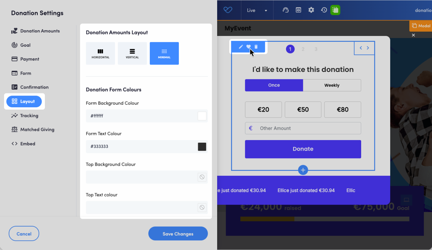Switch donation frequency to Weekly
Screen dimensions: 432x250
point(332,85)
